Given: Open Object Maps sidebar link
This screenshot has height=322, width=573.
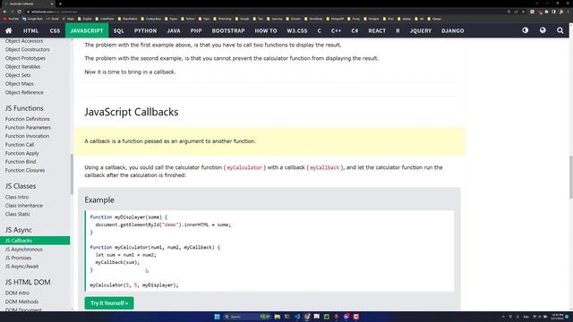Looking at the screenshot, I should [x=20, y=83].
